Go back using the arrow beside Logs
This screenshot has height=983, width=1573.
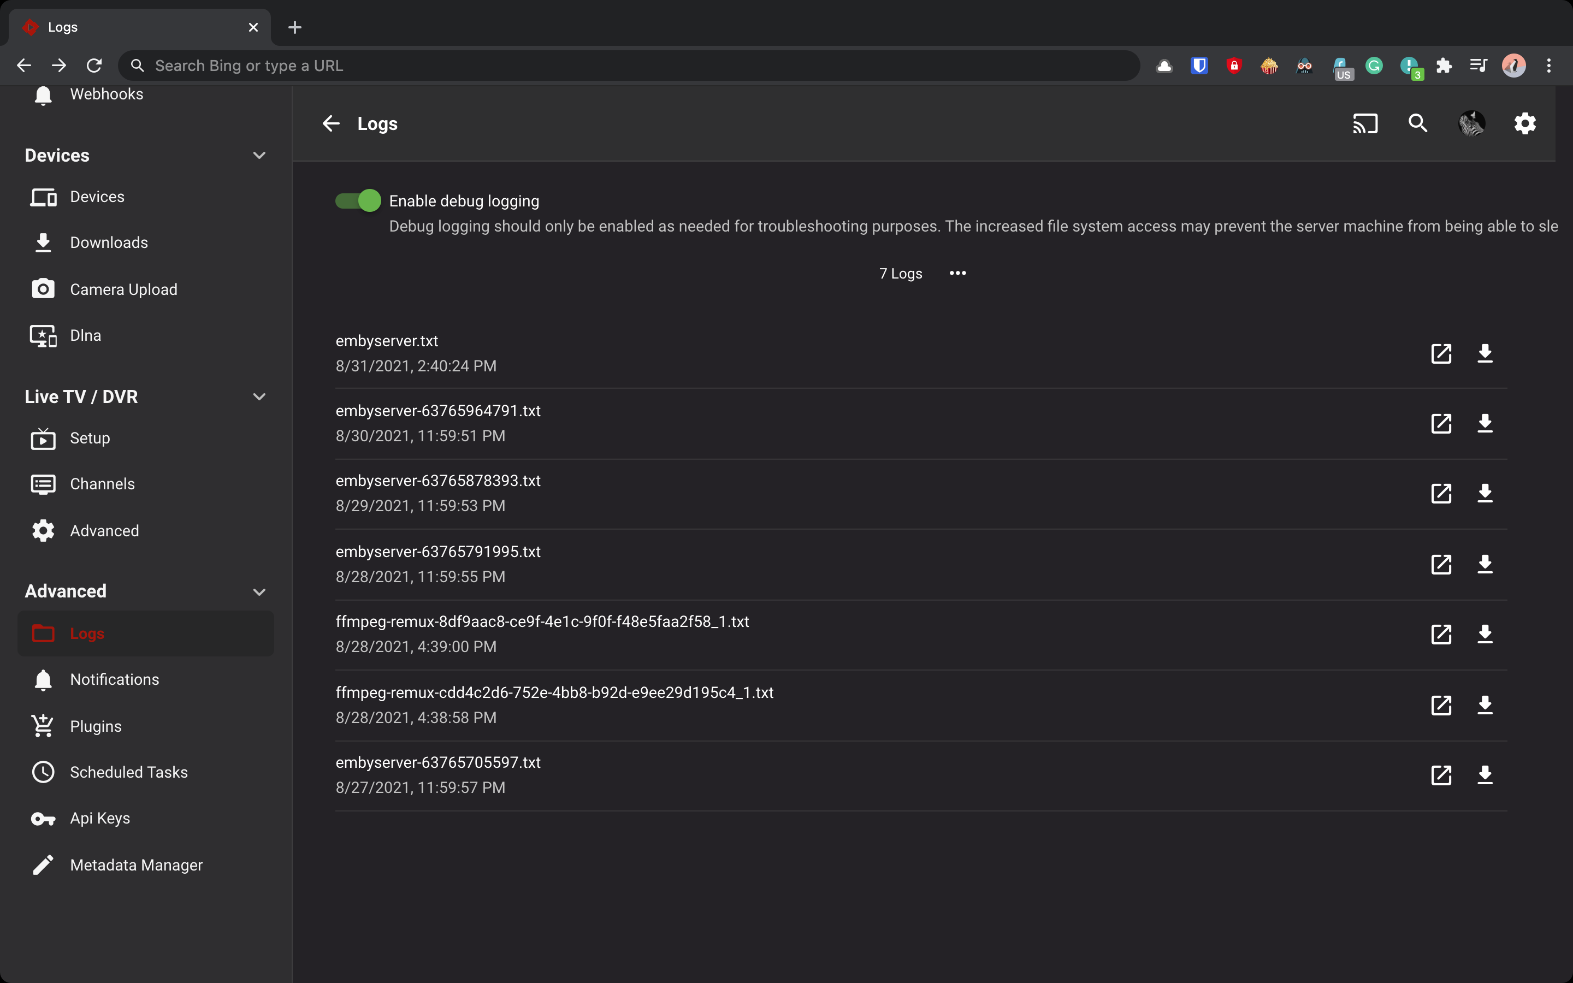coord(331,123)
